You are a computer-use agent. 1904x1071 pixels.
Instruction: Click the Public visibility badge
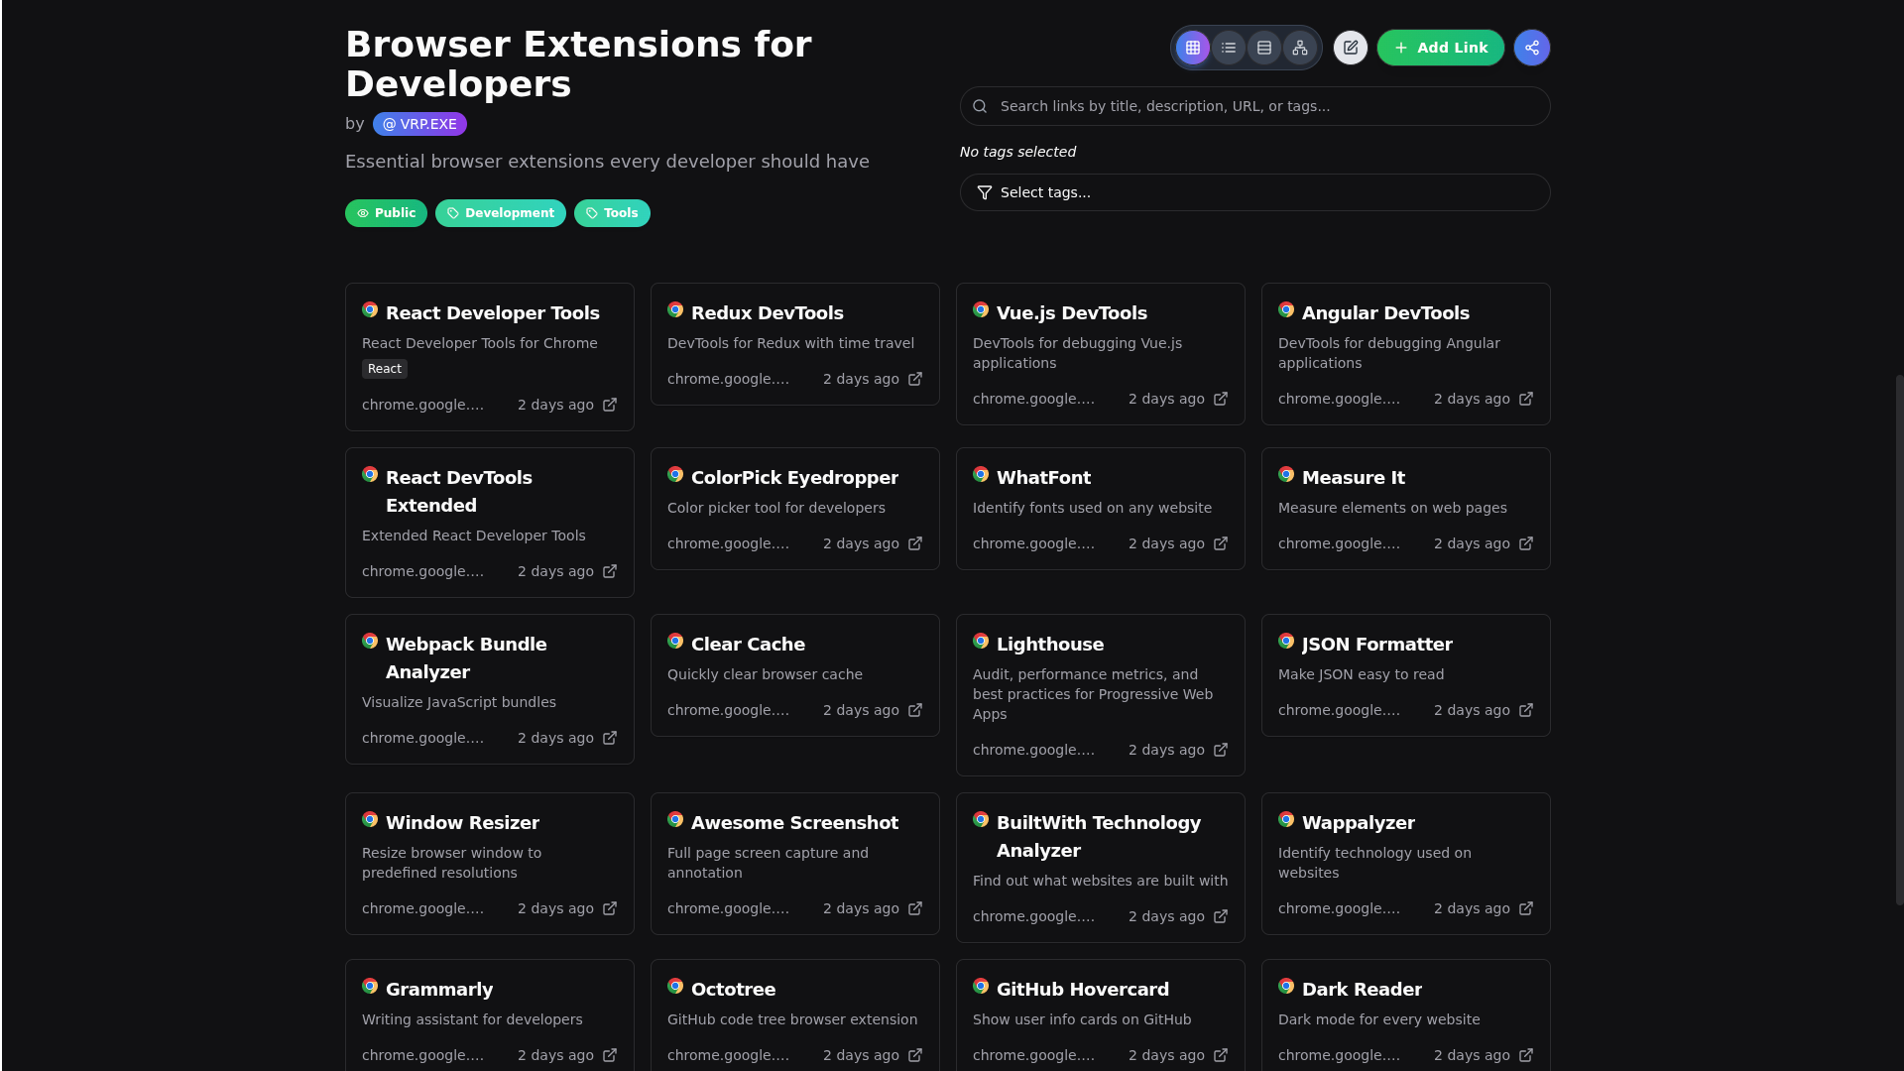(x=386, y=213)
